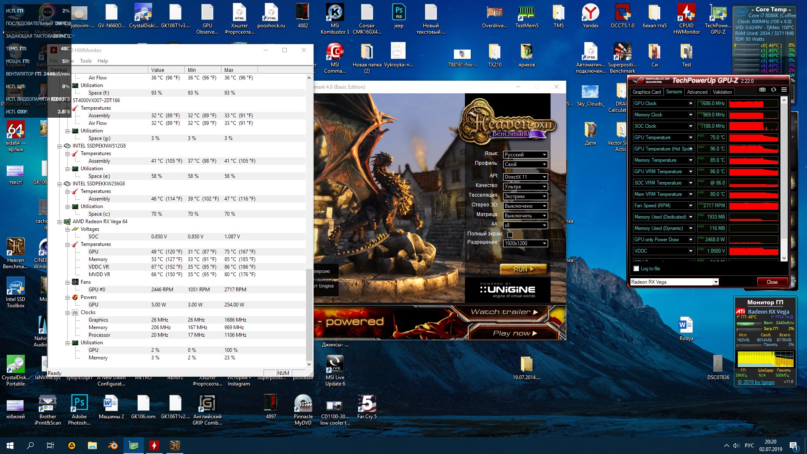Click Heaven Benchmark taskbar icon
Screen dimensions: 807x454
click(x=174, y=446)
